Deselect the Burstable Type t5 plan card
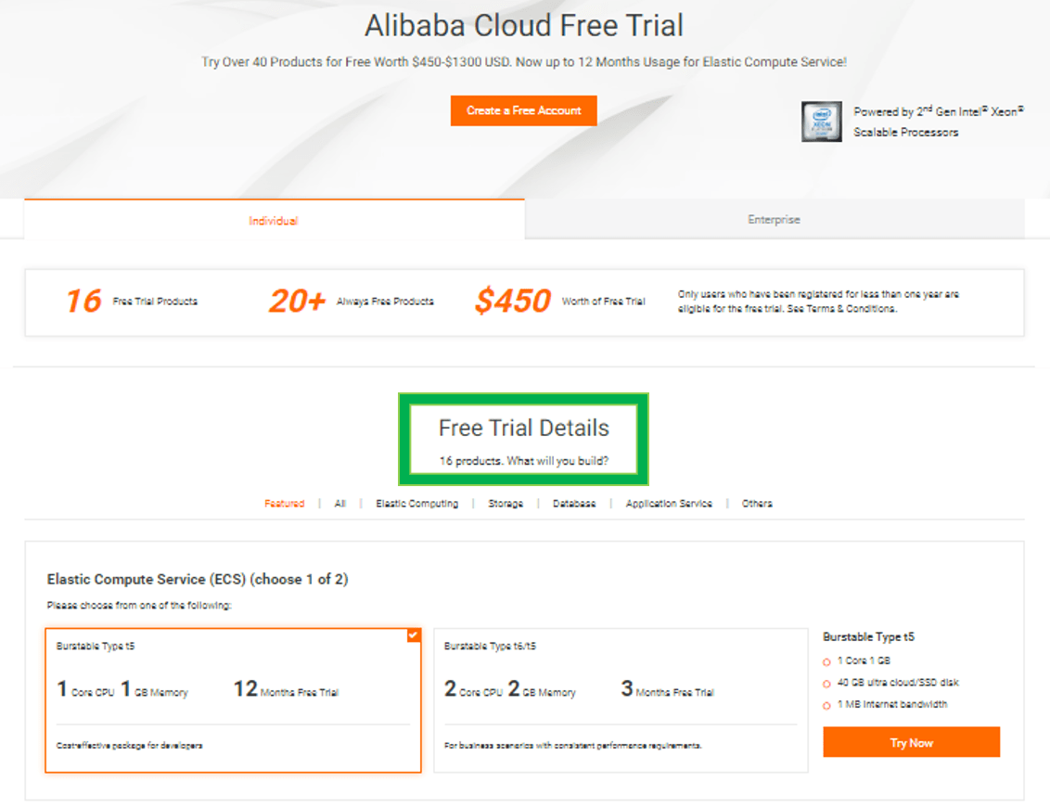1050x808 pixels. 232,700
